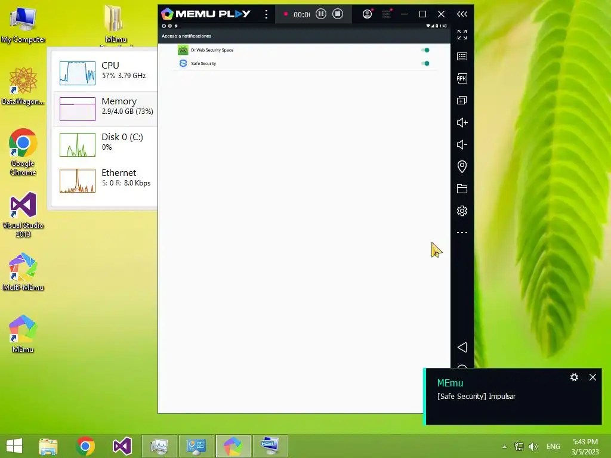
Task: Select the DataWagon desktop shortcut
Action: [x=23, y=86]
